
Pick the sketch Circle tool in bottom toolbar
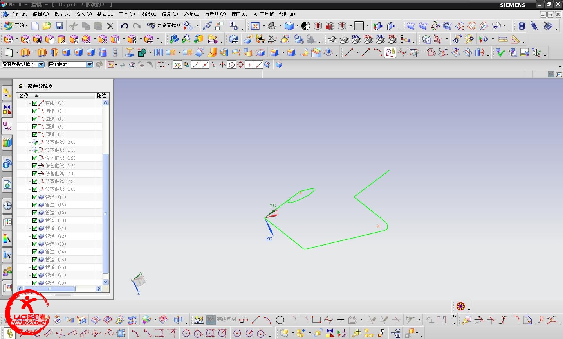pos(280,320)
